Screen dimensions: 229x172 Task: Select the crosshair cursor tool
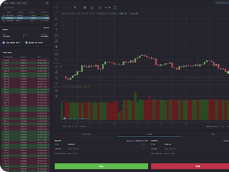click(57, 8)
